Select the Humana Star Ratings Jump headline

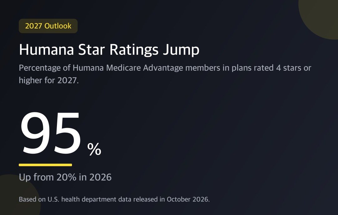coord(109,50)
